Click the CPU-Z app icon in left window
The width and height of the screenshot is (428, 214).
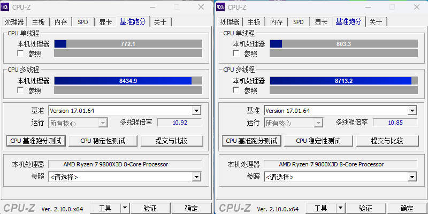5,7
